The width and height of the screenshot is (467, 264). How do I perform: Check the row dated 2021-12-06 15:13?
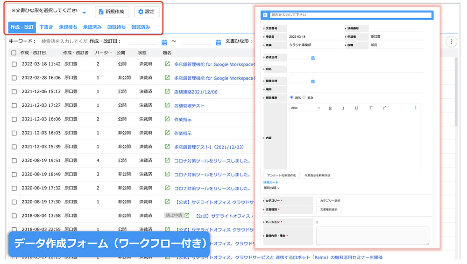(14, 92)
